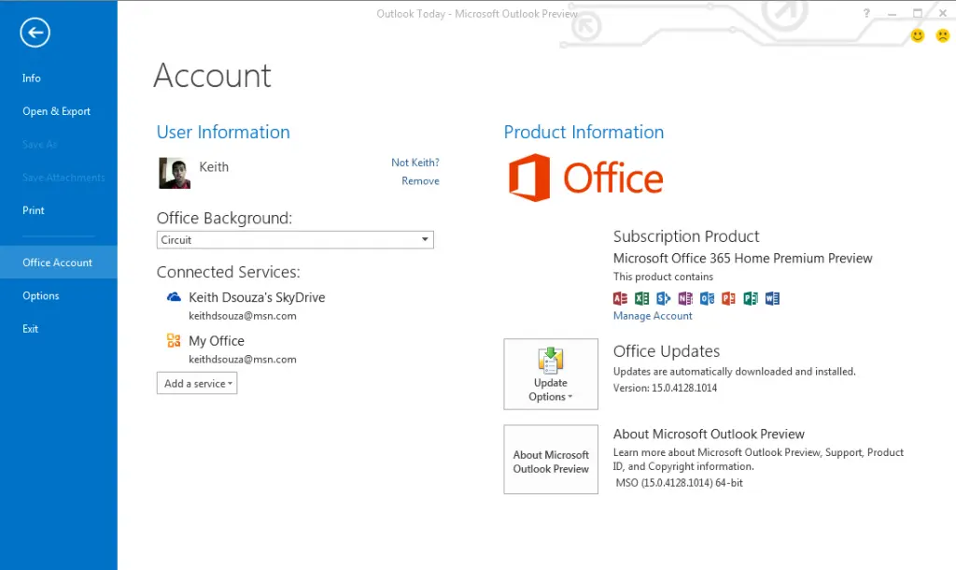Click Microsoft Office 365 Home Premium Preview
Viewport: 956px width, 570px height.
742,258
